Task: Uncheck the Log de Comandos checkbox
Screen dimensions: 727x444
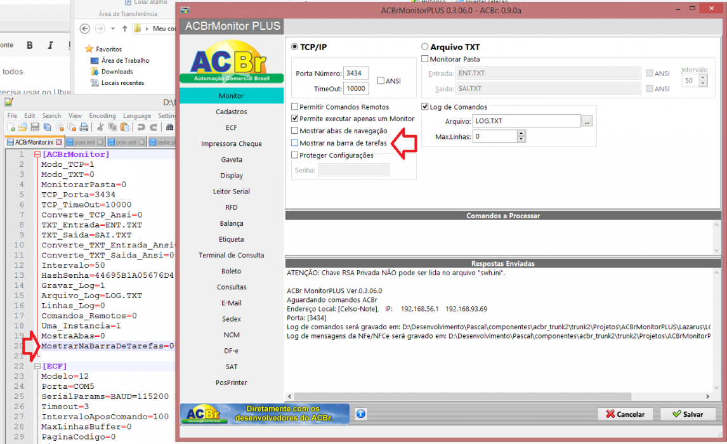Action: [424, 107]
